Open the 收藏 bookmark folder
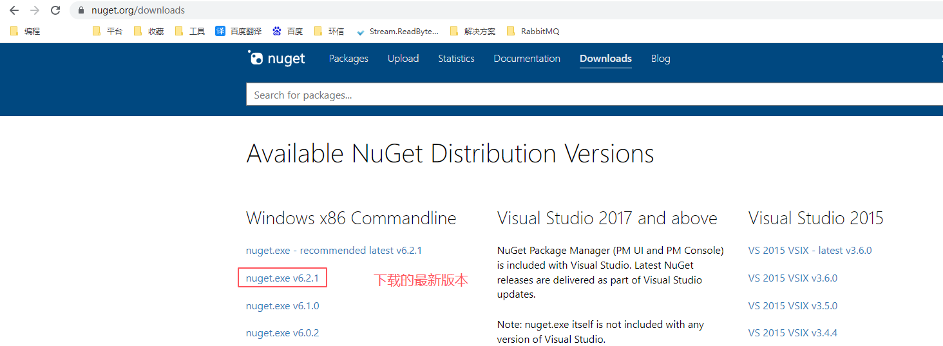This screenshot has height=346, width=943. click(149, 31)
